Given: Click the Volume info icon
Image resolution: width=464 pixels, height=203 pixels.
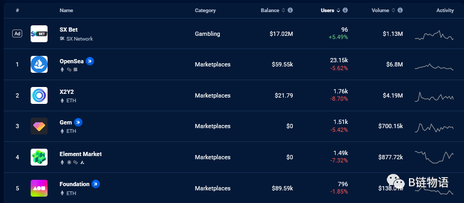Looking at the screenshot, I should pos(400,11).
